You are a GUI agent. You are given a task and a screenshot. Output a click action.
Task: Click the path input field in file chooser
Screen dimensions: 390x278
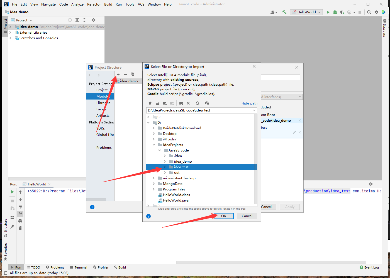[199, 110]
